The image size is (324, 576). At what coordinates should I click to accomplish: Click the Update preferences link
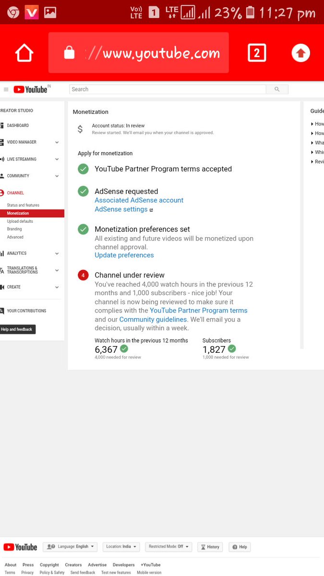[124, 255]
